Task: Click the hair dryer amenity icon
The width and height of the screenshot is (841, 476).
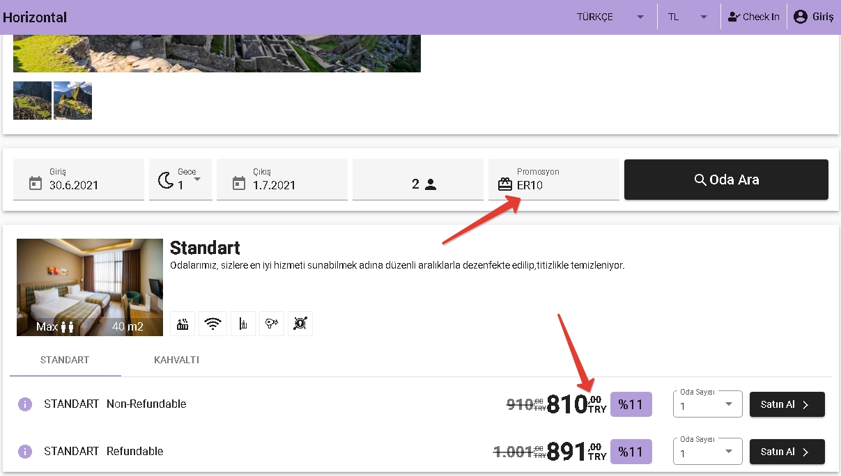Action: 271,324
